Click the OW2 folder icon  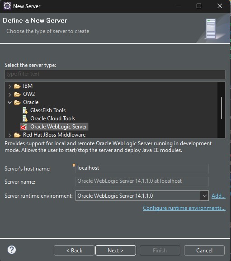tap(17, 94)
